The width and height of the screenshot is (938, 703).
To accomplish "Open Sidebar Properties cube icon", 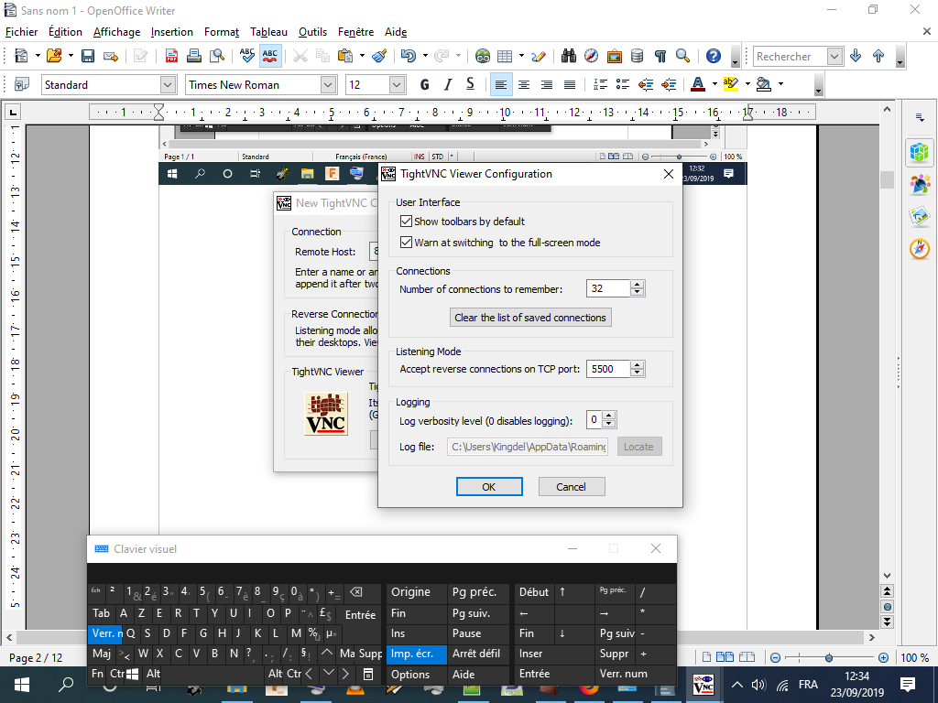I will 920,153.
